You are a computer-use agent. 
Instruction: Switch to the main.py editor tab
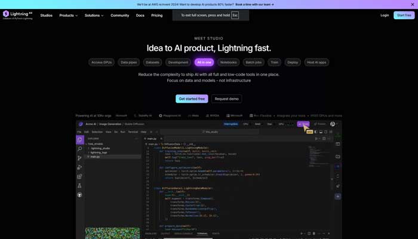click(152, 139)
